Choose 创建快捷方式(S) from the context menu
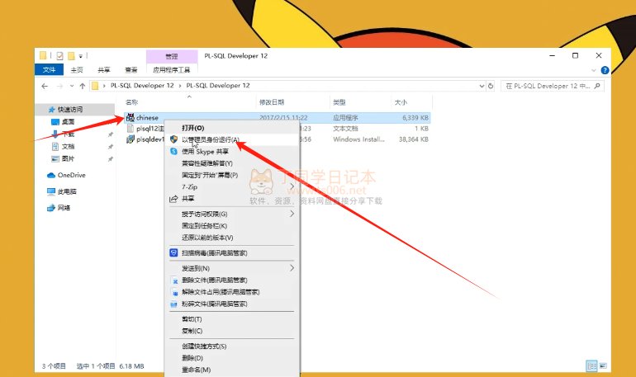The image size is (636, 377). tap(232, 346)
